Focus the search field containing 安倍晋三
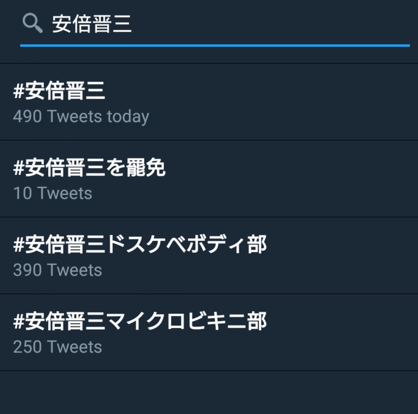The width and height of the screenshot is (418, 414). 92,24
